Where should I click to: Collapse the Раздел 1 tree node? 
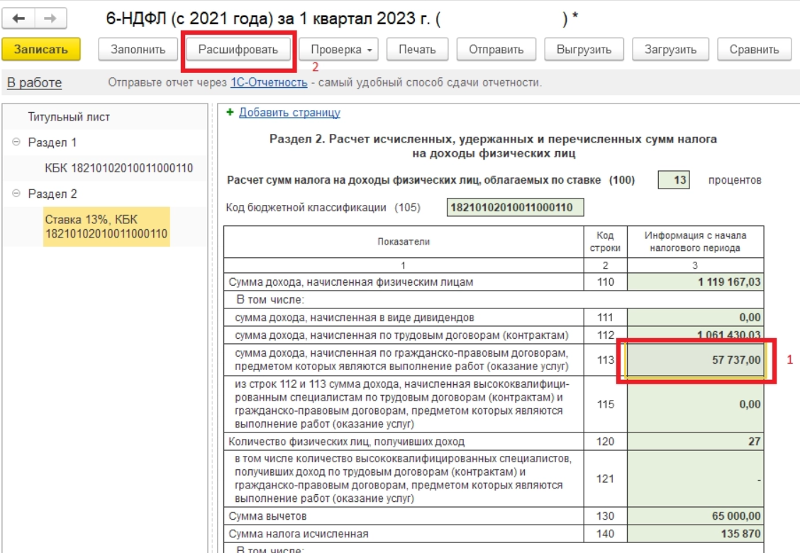[x=16, y=143]
